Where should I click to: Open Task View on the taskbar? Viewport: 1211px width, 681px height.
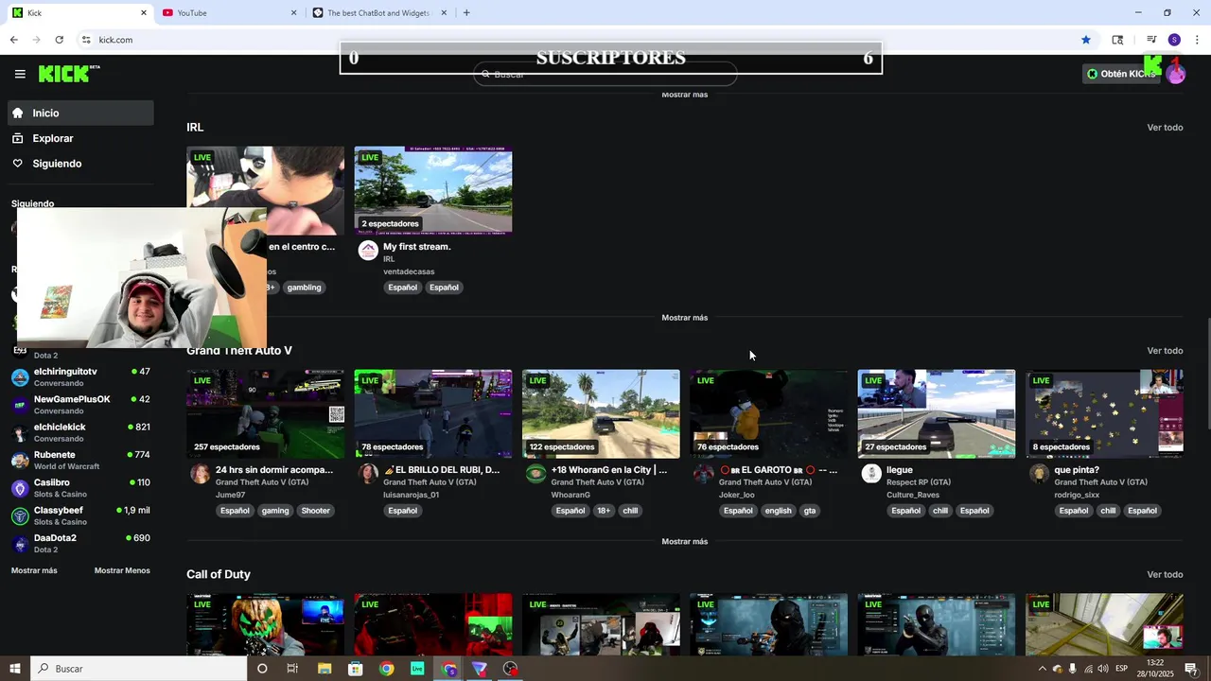pos(292,669)
